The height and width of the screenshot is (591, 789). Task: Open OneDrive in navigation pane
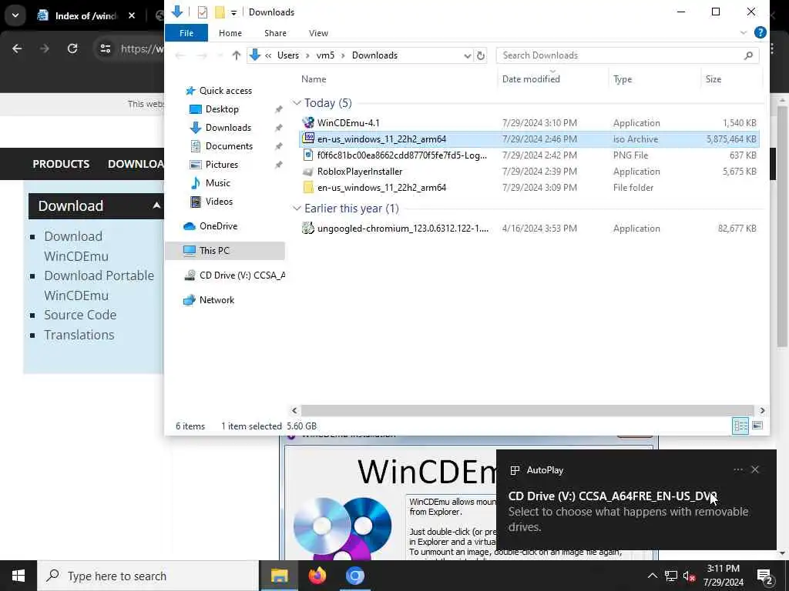pos(218,226)
